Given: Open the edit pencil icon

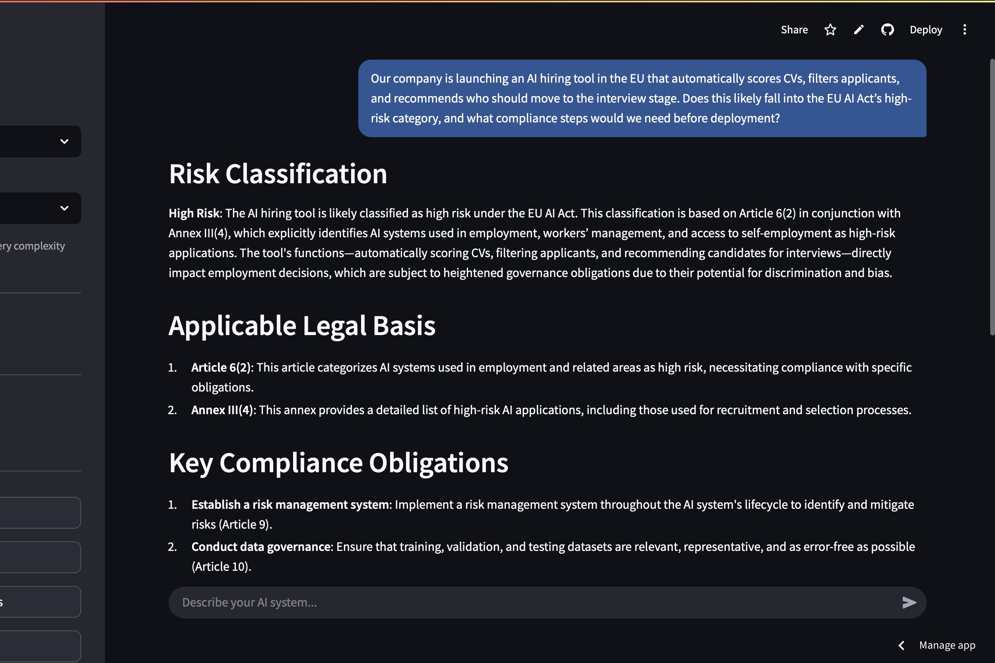Looking at the screenshot, I should coord(858,29).
